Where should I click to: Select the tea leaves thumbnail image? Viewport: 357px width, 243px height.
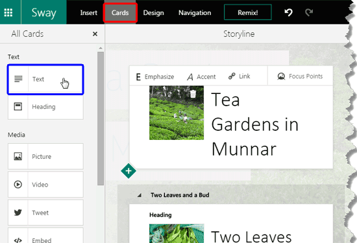[177, 233]
